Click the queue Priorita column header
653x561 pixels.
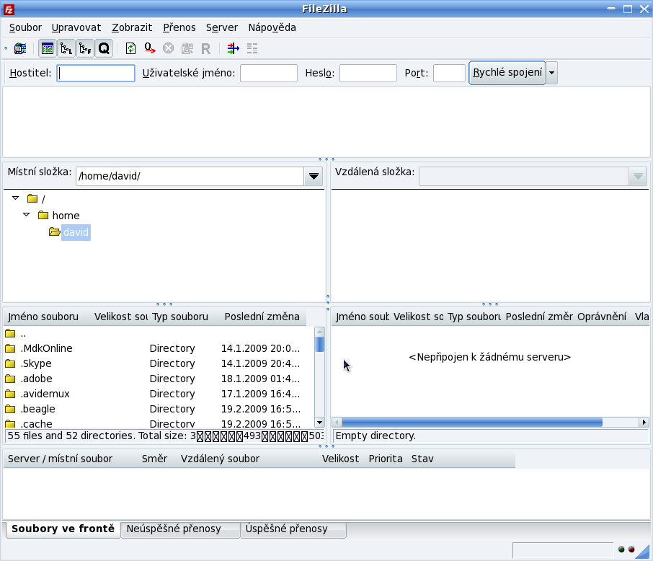click(386, 459)
